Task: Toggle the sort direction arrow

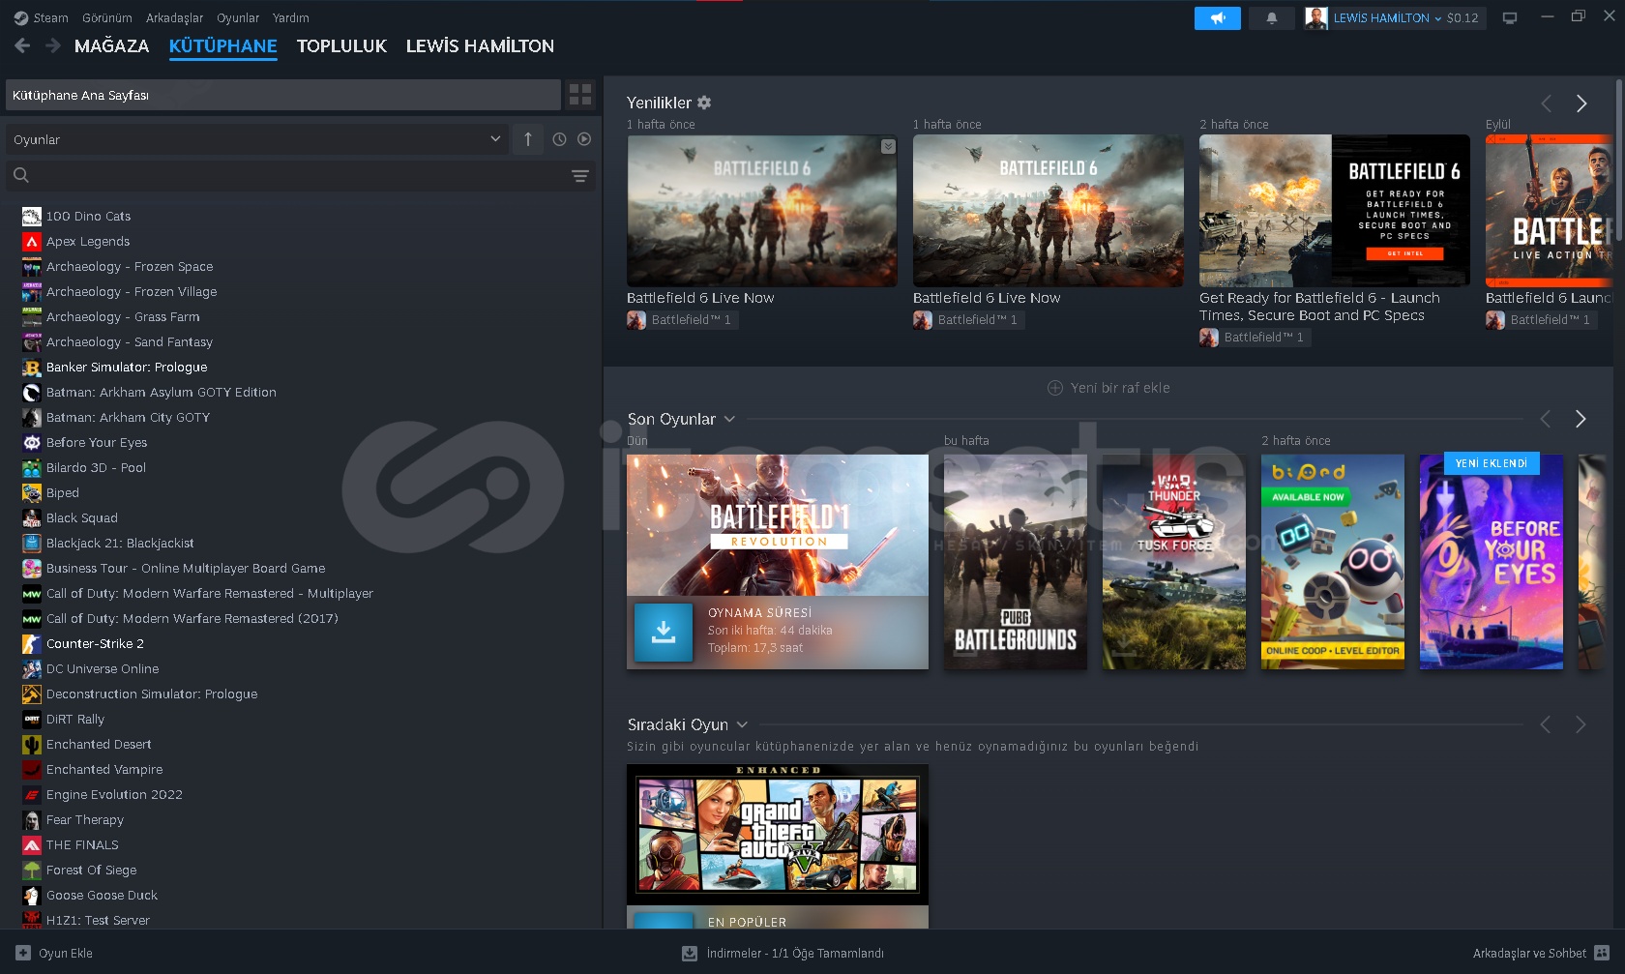Action: point(528,139)
